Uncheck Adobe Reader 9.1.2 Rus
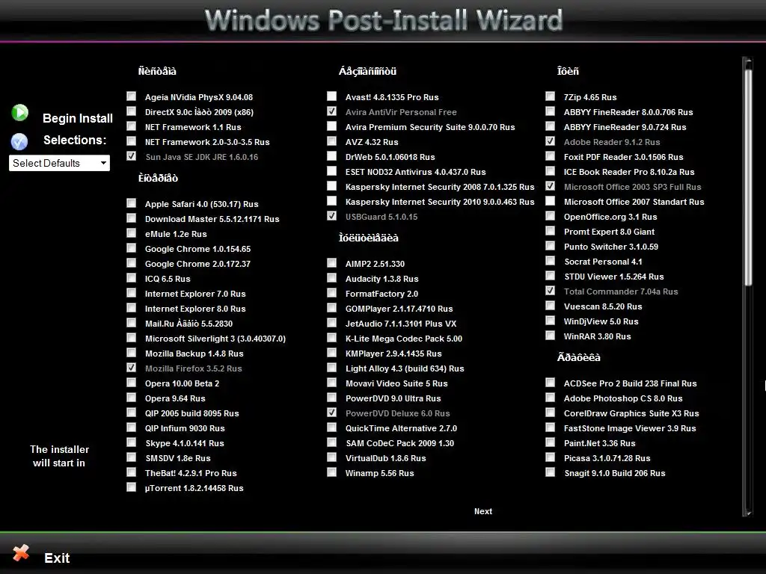 pyautogui.click(x=550, y=141)
